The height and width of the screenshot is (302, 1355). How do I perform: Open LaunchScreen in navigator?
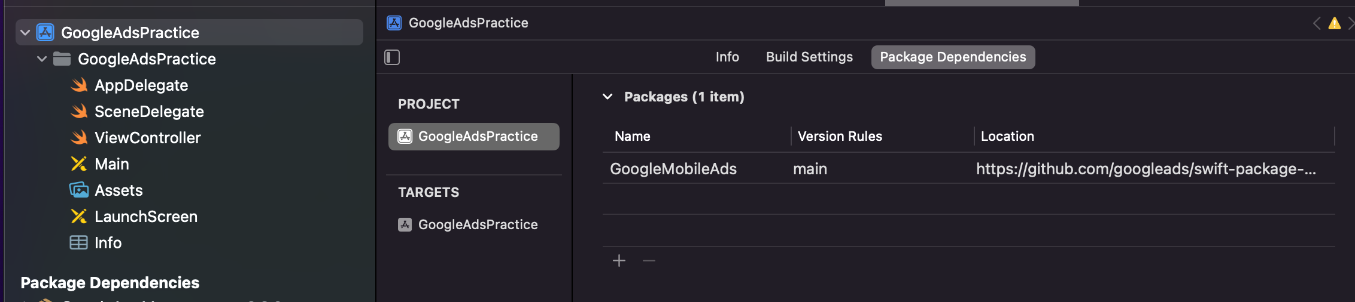tap(146, 217)
